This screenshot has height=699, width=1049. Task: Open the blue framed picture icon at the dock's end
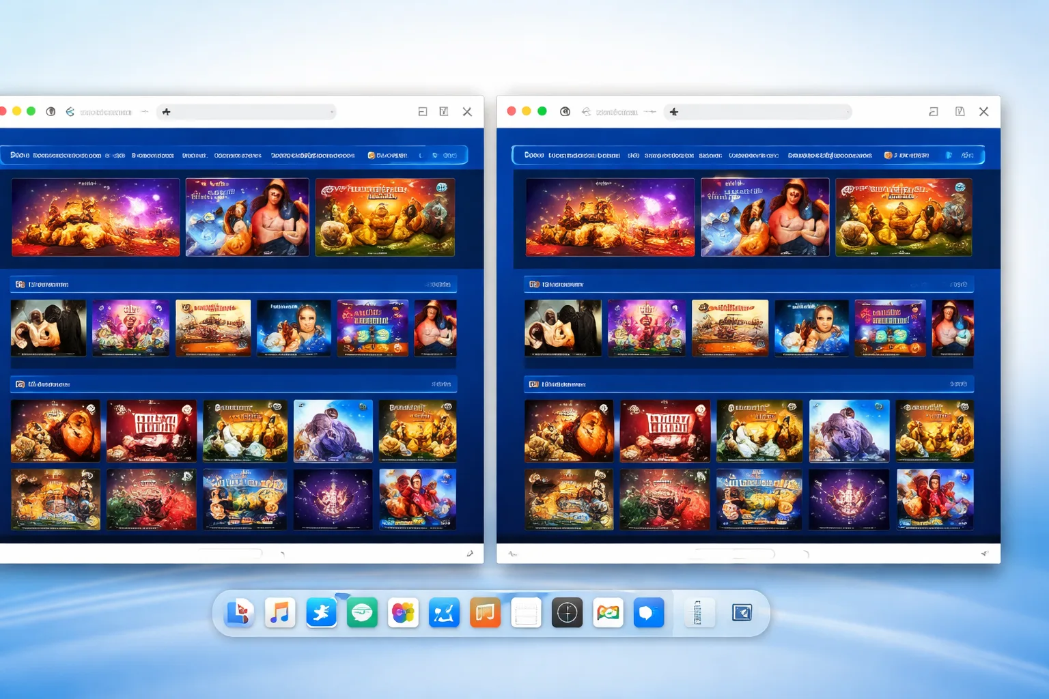click(x=742, y=612)
